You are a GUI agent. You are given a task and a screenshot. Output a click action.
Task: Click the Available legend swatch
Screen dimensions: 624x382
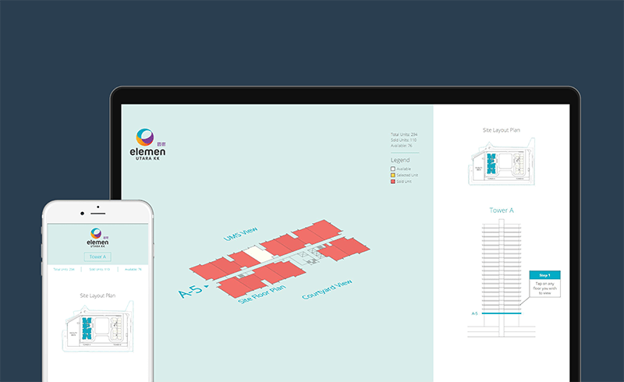(393, 168)
